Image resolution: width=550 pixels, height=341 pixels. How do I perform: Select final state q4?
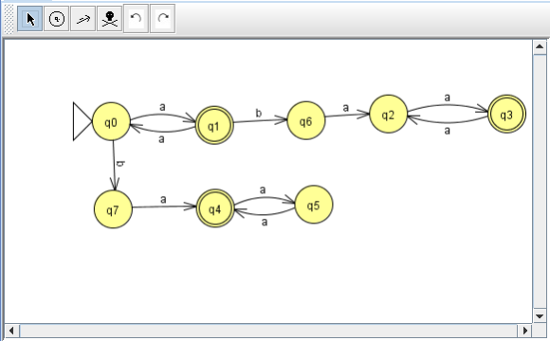(x=214, y=208)
